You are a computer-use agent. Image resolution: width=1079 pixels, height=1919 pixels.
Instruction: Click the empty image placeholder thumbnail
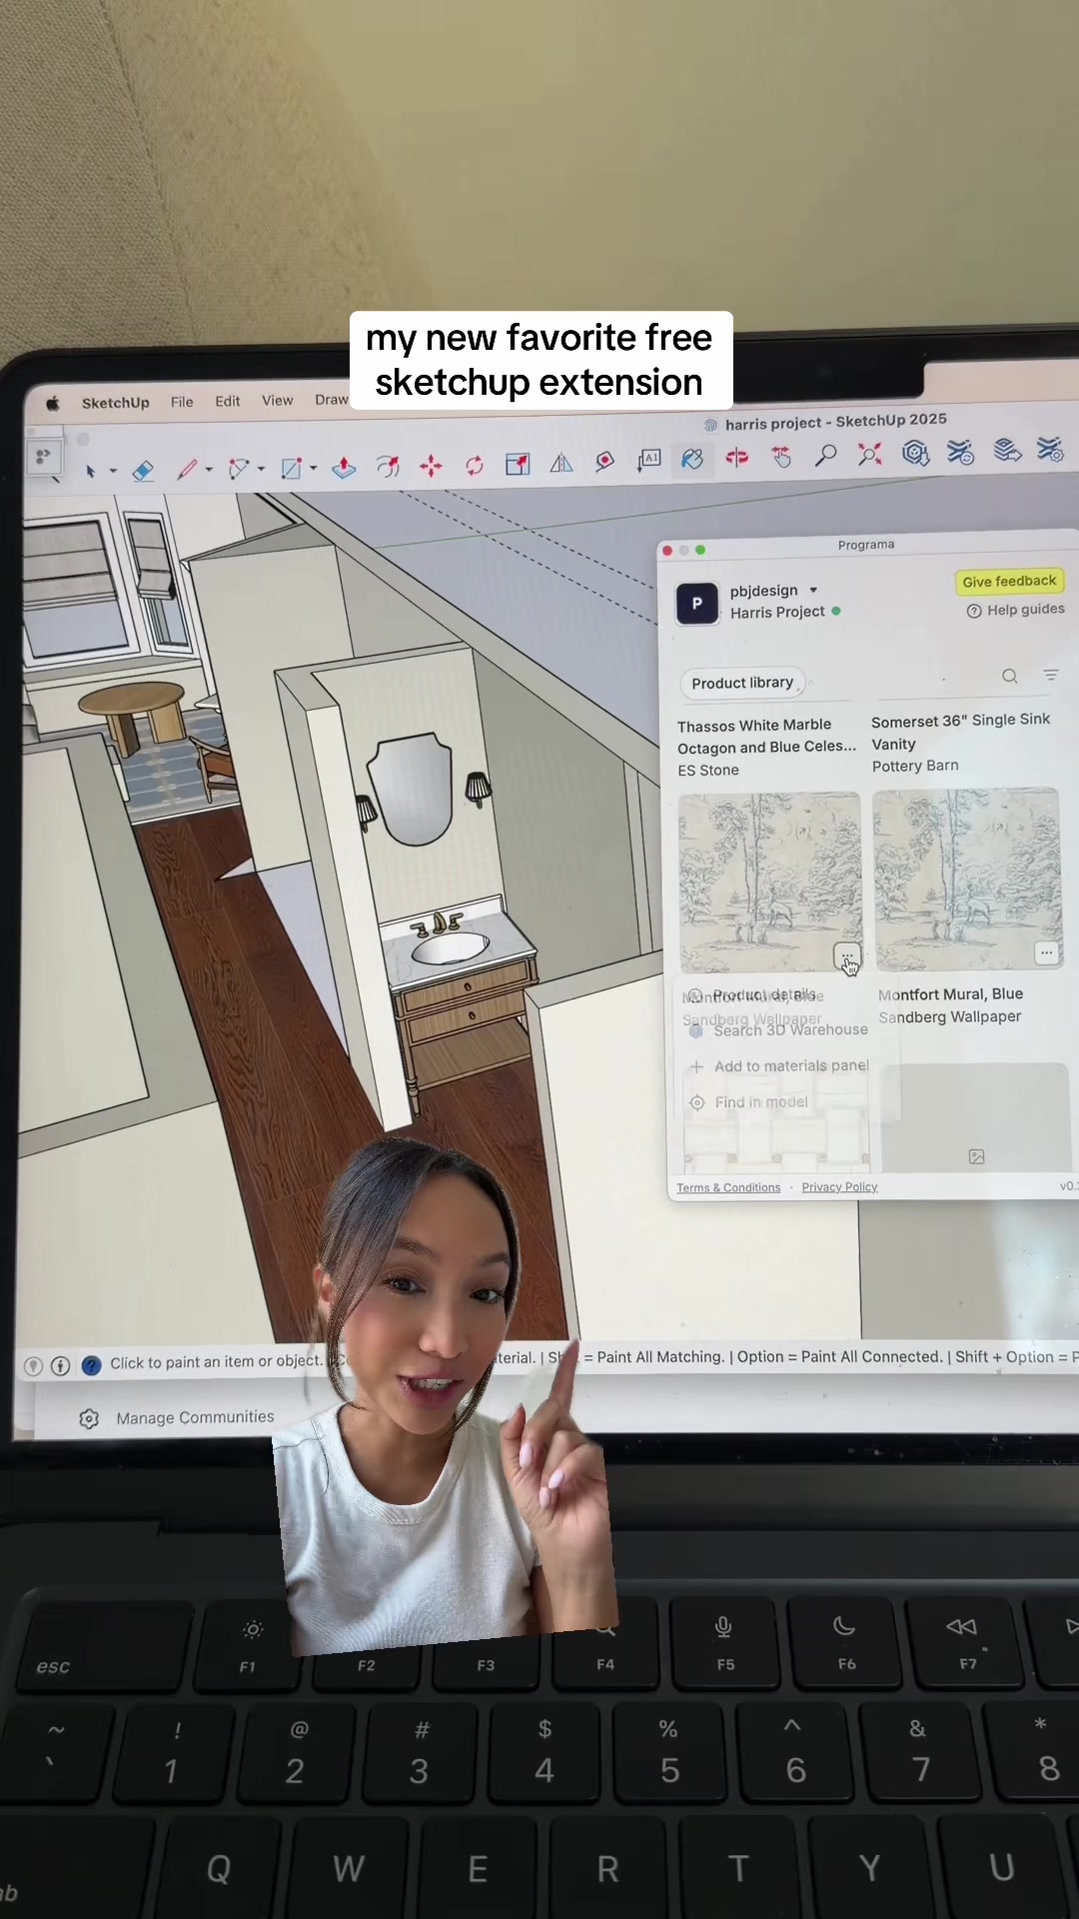(975, 1117)
